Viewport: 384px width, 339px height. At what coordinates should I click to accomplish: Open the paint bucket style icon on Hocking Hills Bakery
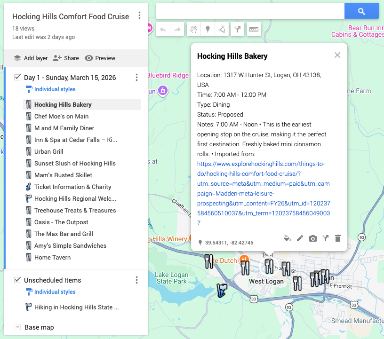(x=288, y=238)
